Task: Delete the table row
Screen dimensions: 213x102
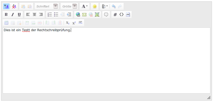Action: pyautogui.click(x=40, y=23)
